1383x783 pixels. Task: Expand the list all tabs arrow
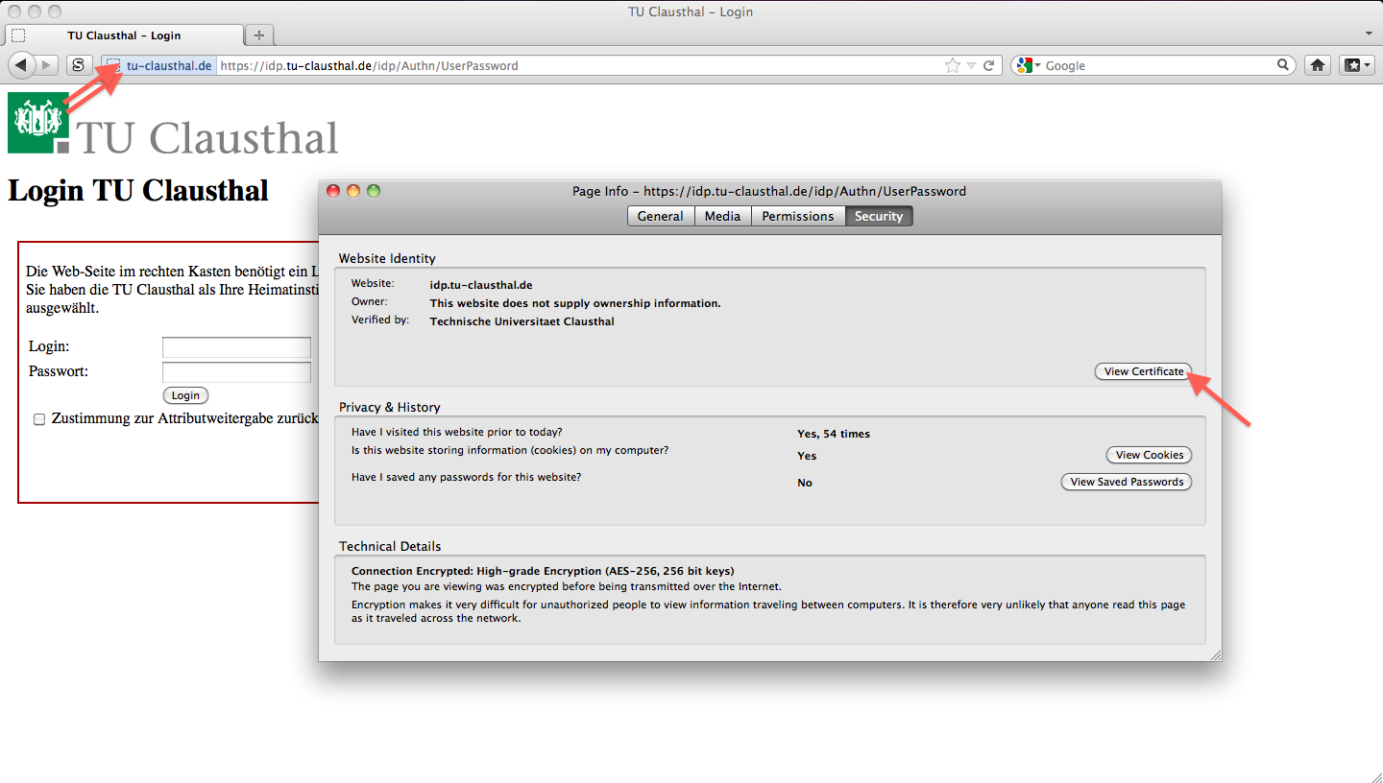[x=1369, y=34]
